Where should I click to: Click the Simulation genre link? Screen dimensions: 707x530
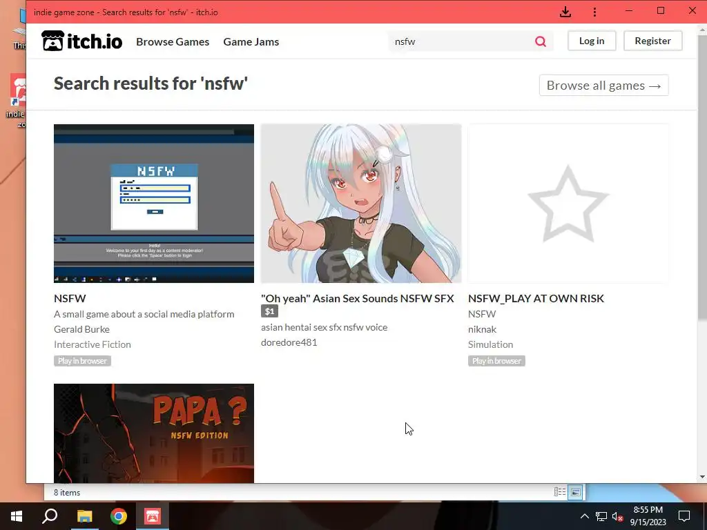(x=491, y=344)
